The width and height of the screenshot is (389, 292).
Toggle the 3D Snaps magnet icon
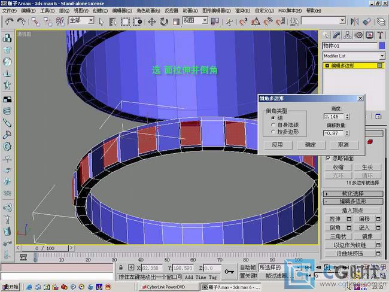click(244, 22)
